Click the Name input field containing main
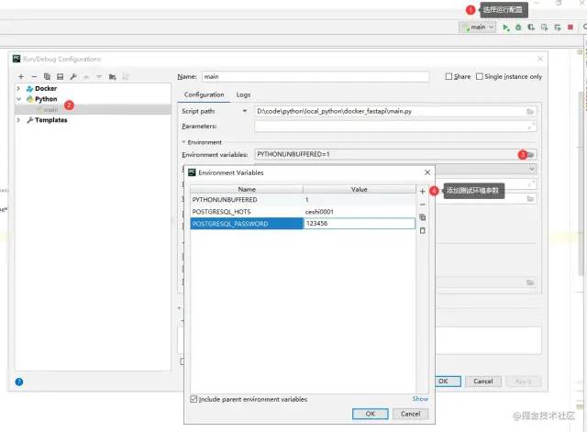The image size is (587, 432). [x=316, y=77]
